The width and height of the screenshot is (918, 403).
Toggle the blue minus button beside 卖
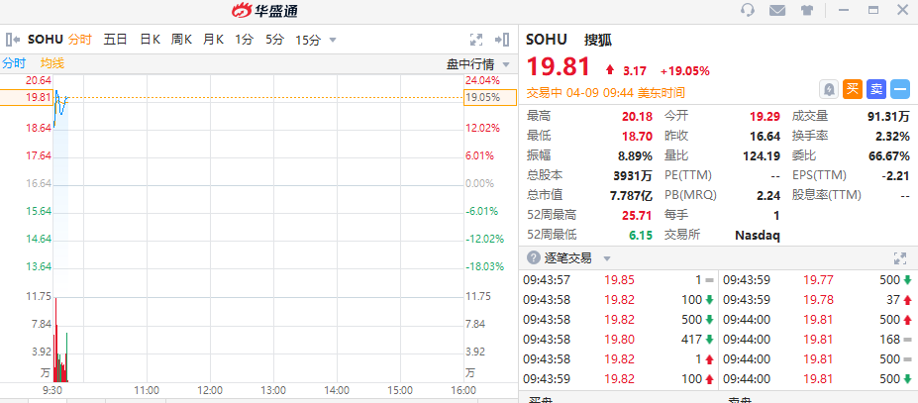[900, 89]
